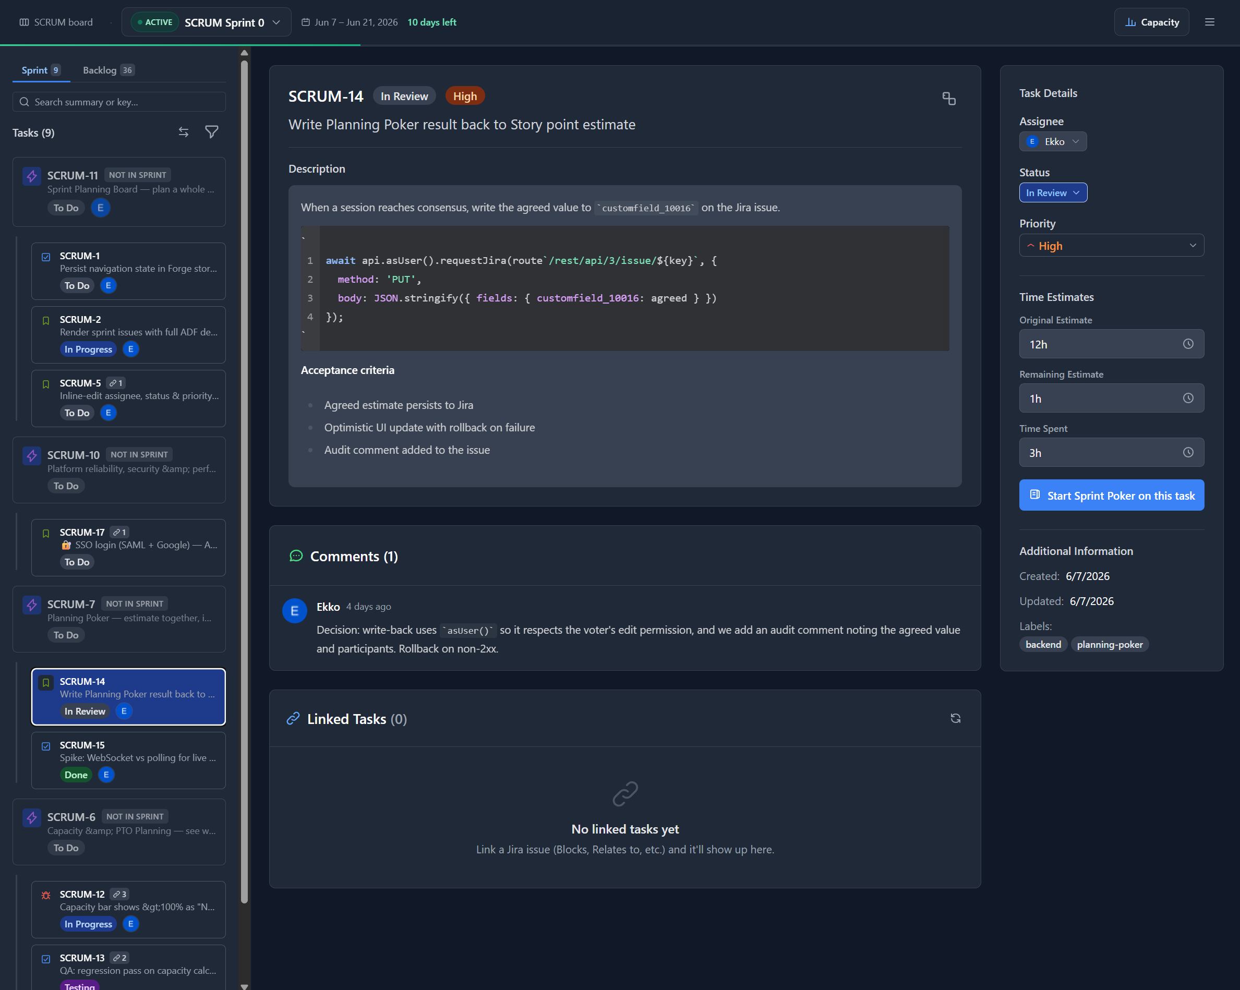The width and height of the screenshot is (1240, 990).
Task: Click the Remaining Estimate 1h field
Action: tap(1111, 398)
